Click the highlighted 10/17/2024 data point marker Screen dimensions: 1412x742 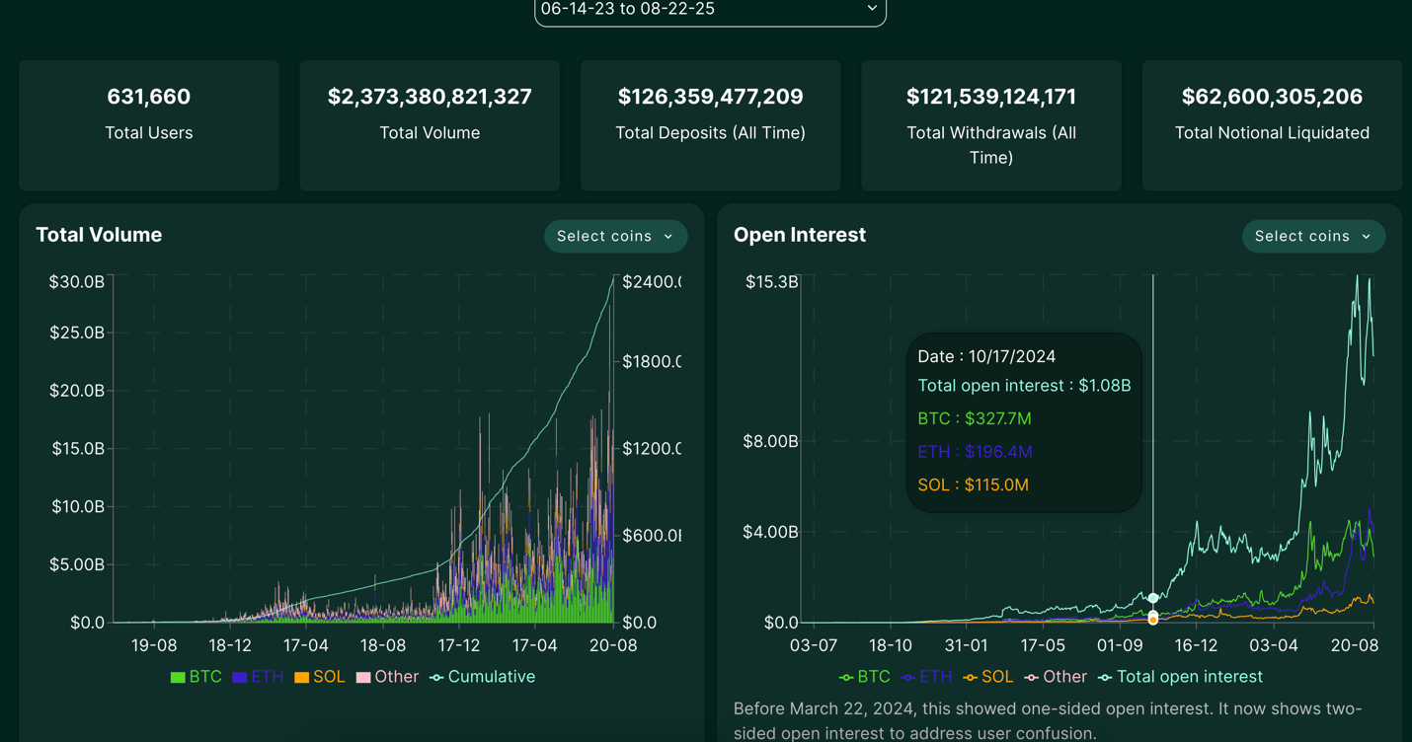click(x=1153, y=598)
